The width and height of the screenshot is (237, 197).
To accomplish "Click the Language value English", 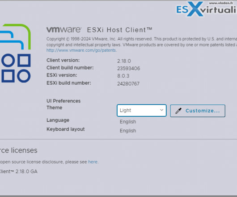I will click(128, 122).
